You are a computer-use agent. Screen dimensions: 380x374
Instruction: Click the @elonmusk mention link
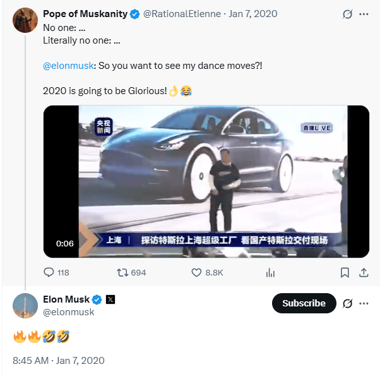[67, 66]
